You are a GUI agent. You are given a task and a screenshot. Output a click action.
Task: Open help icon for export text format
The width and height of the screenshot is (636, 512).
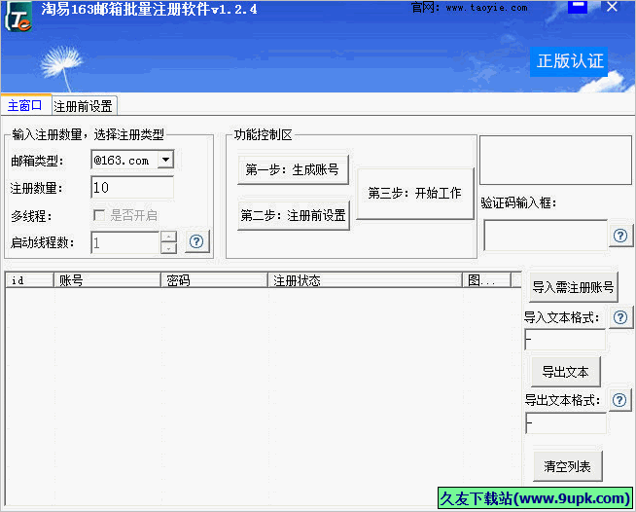(x=619, y=400)
